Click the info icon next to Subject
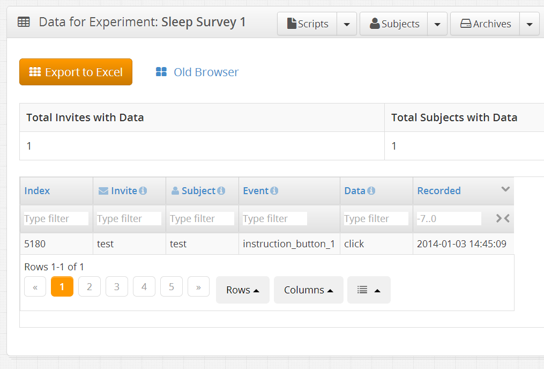Viewport: 544px width, 369px height. [221, 191]
